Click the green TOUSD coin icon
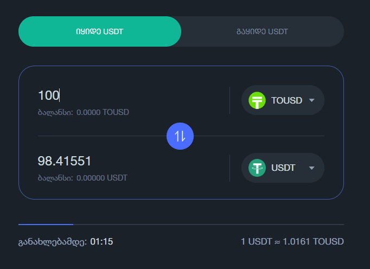Screen dimensions: 370x269 coord(257,100)
